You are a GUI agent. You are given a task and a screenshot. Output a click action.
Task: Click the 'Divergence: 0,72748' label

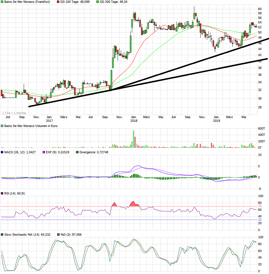click(94, 152)
